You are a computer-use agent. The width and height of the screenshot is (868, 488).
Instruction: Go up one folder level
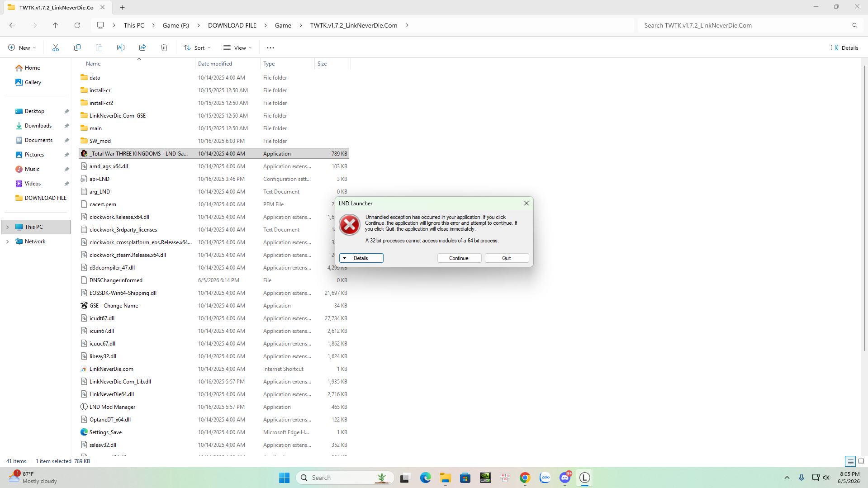point(56,25)
